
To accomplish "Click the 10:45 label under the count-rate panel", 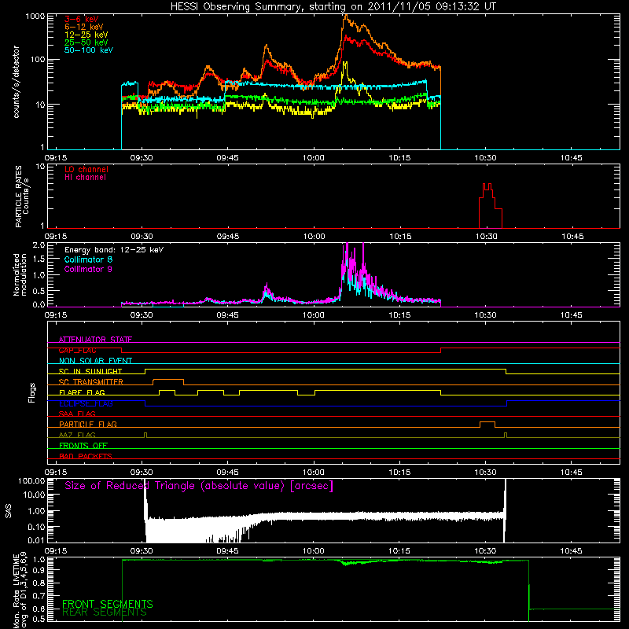I will click(572, 158).
